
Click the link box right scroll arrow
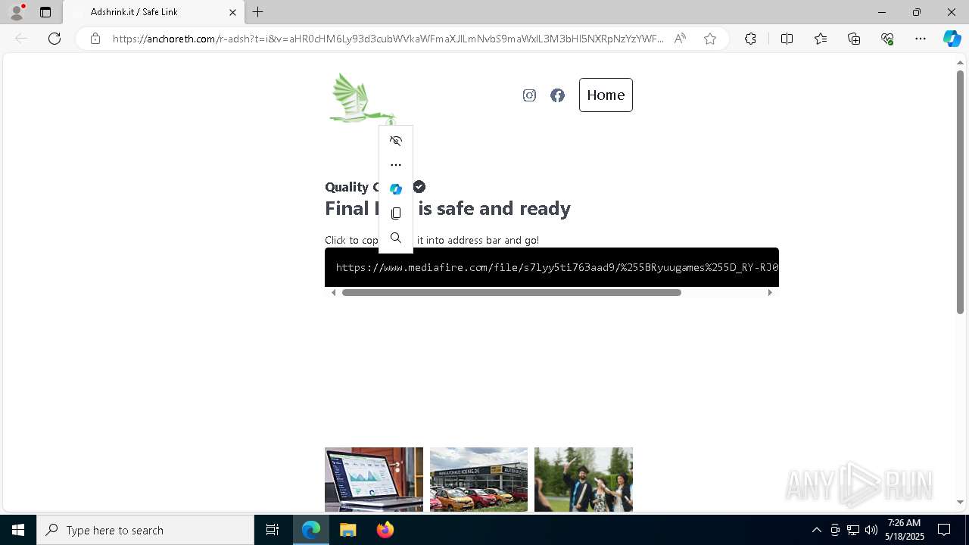point(770,292)
